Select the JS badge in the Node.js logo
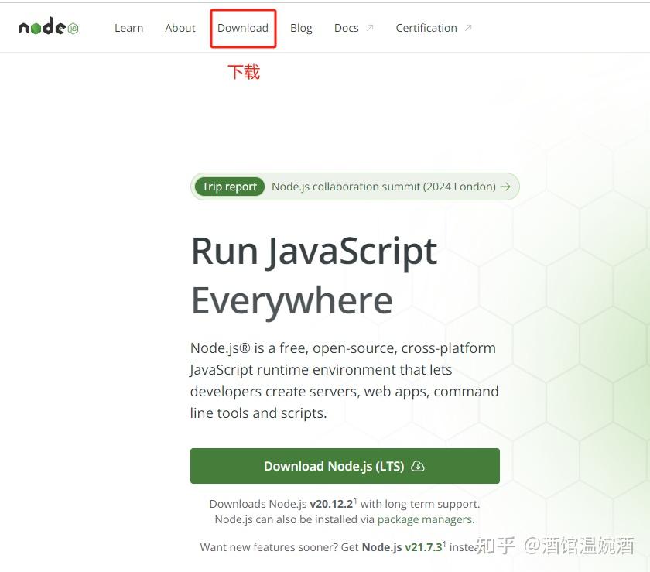 pyautogui.click(x=72, y=28)
